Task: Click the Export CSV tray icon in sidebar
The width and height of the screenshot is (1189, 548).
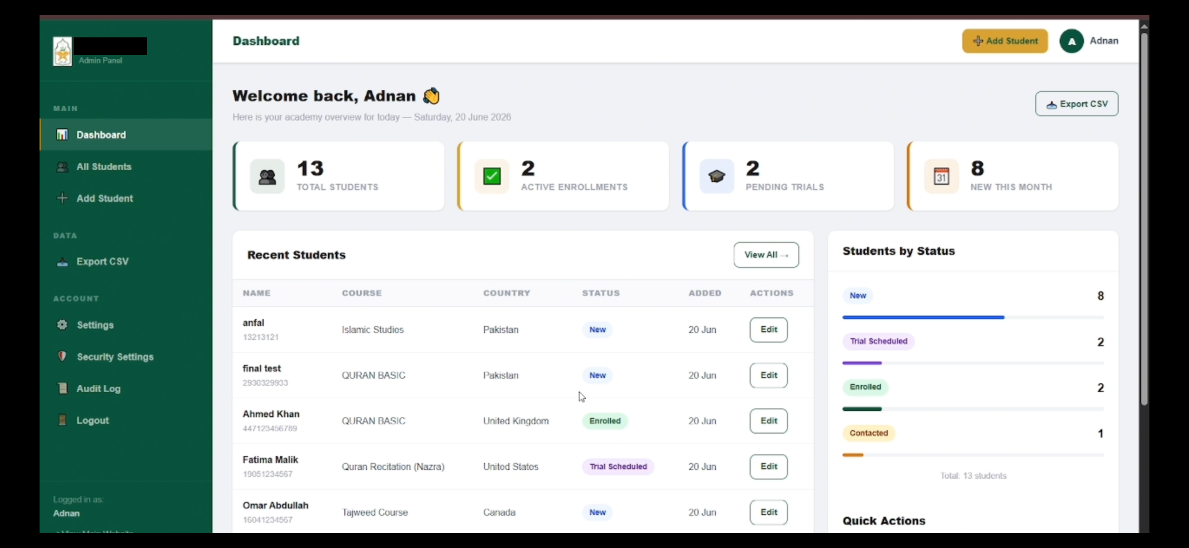Action: coord(62,262)
